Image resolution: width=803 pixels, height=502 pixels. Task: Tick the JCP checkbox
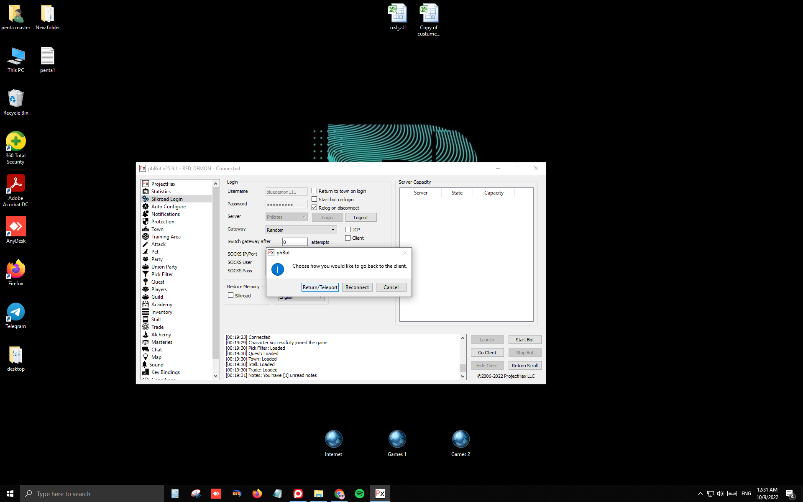click(348, 229)
